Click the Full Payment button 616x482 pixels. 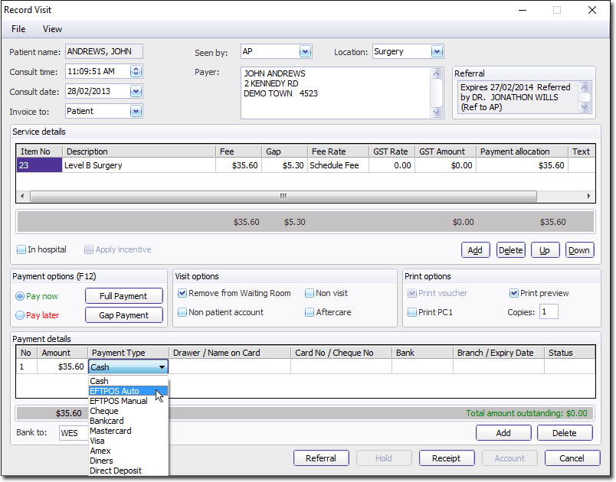click(x=123, y=296)
